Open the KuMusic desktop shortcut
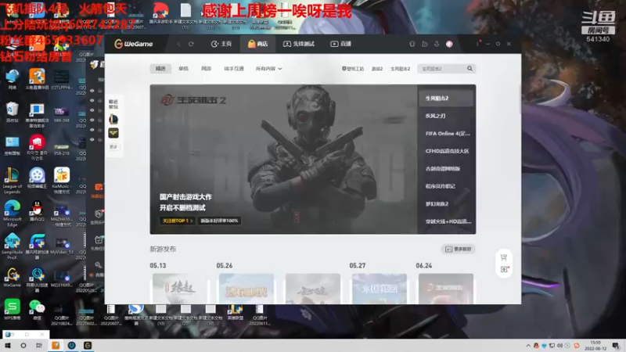626x352 pixels. tap(62, 181)
